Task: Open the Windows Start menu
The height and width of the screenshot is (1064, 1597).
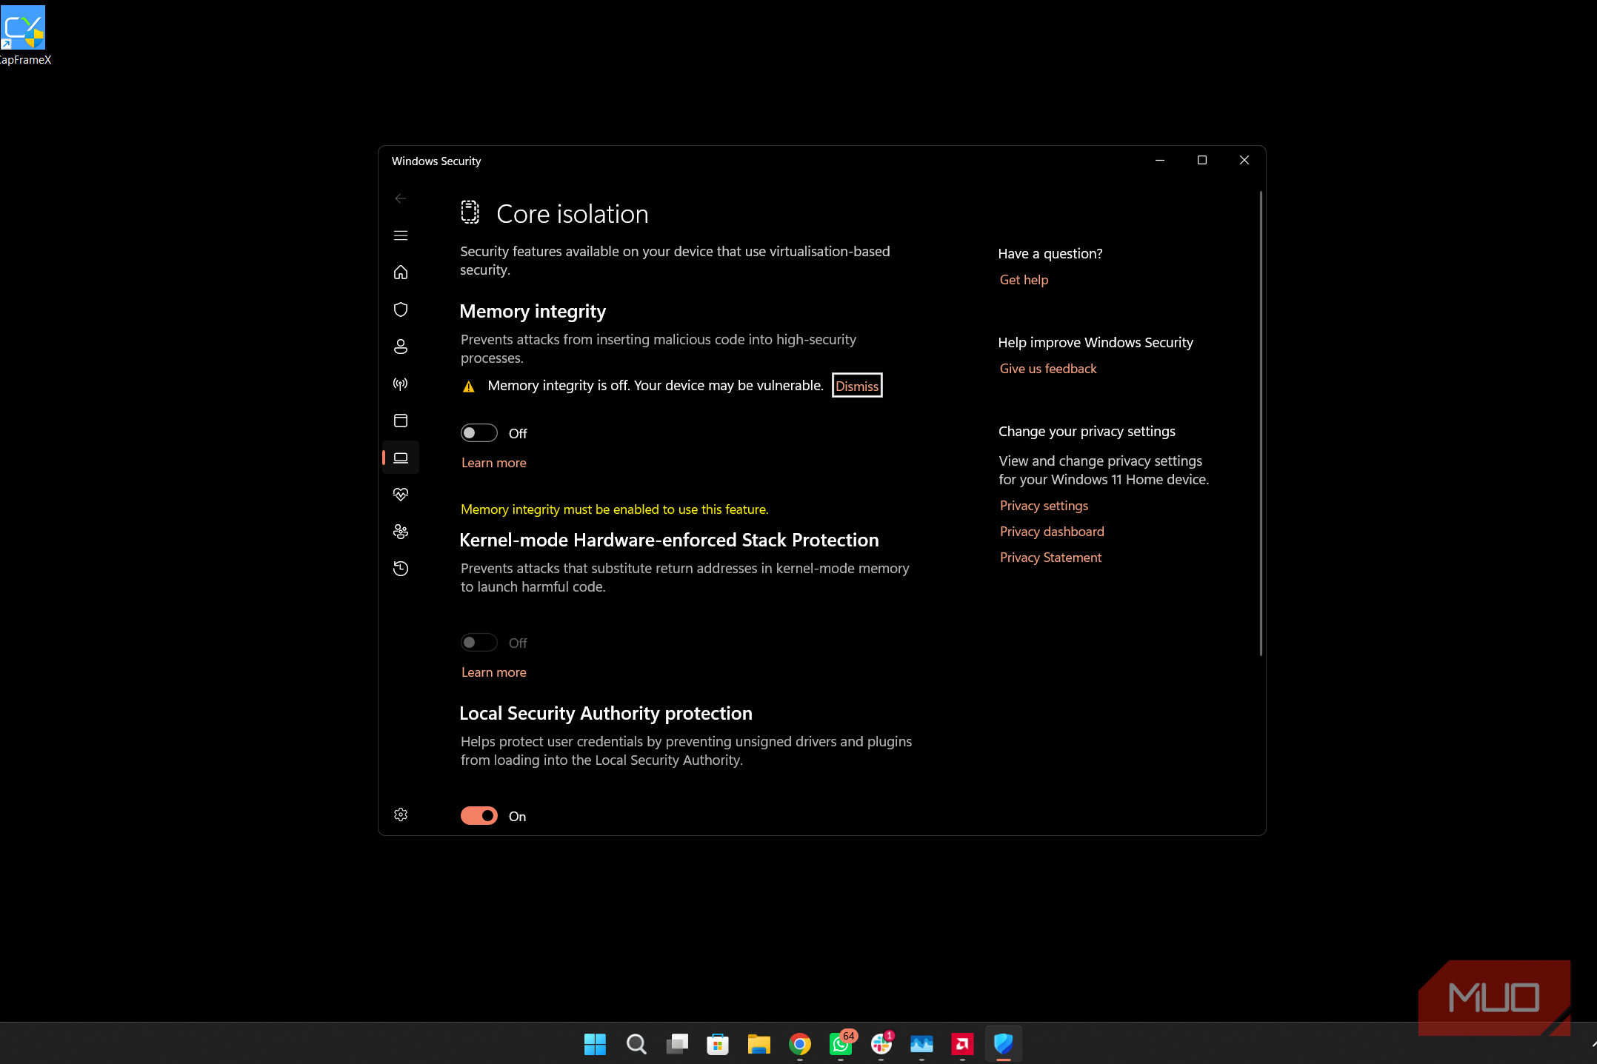Action: [x=595, y=1044]
